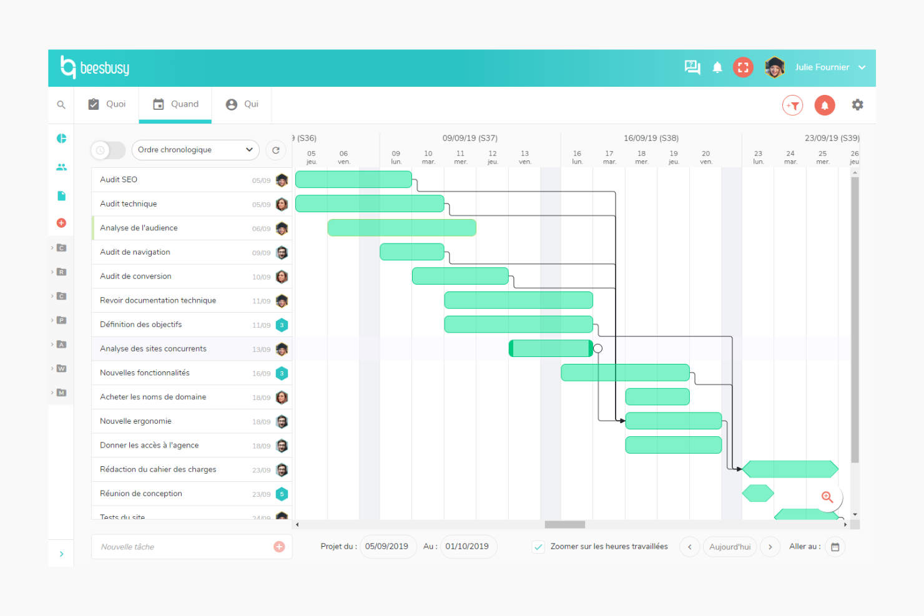The image size is (924, 616).
Task: Click the Audit SEO Gantt bar
Action: 353,180
